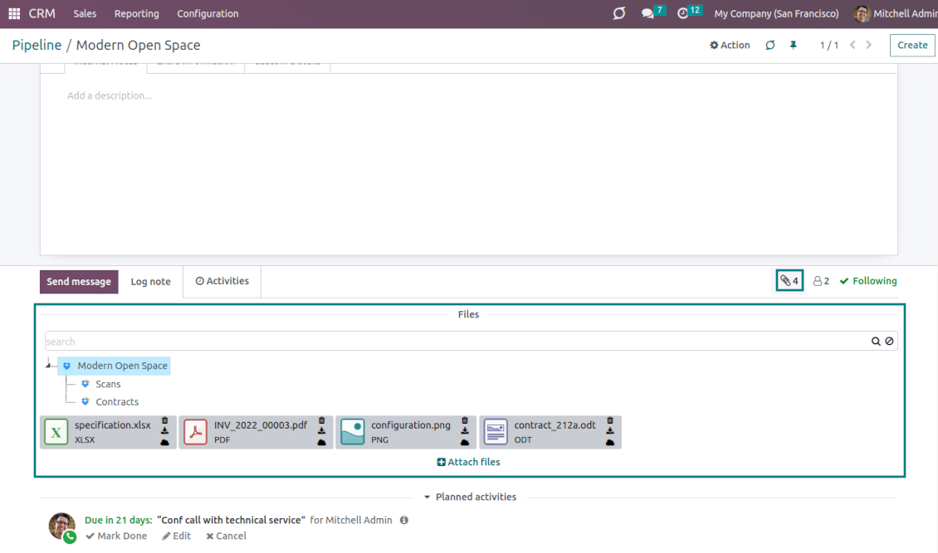
Task: Switch to the Log note tab
Action: click(151, 281)
